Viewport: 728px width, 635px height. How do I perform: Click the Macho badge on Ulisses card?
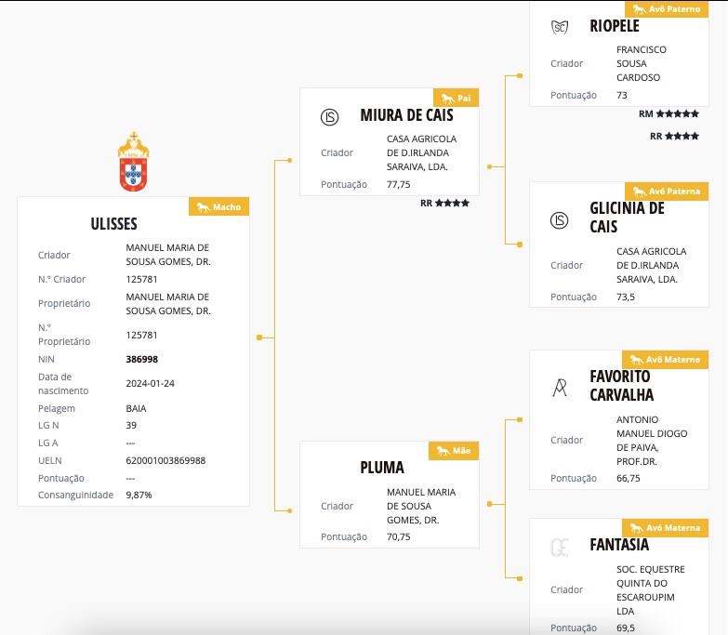(x=219, y=207)
